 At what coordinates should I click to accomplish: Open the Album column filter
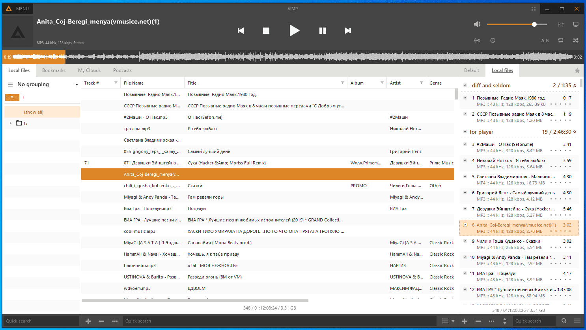[382, 83]
